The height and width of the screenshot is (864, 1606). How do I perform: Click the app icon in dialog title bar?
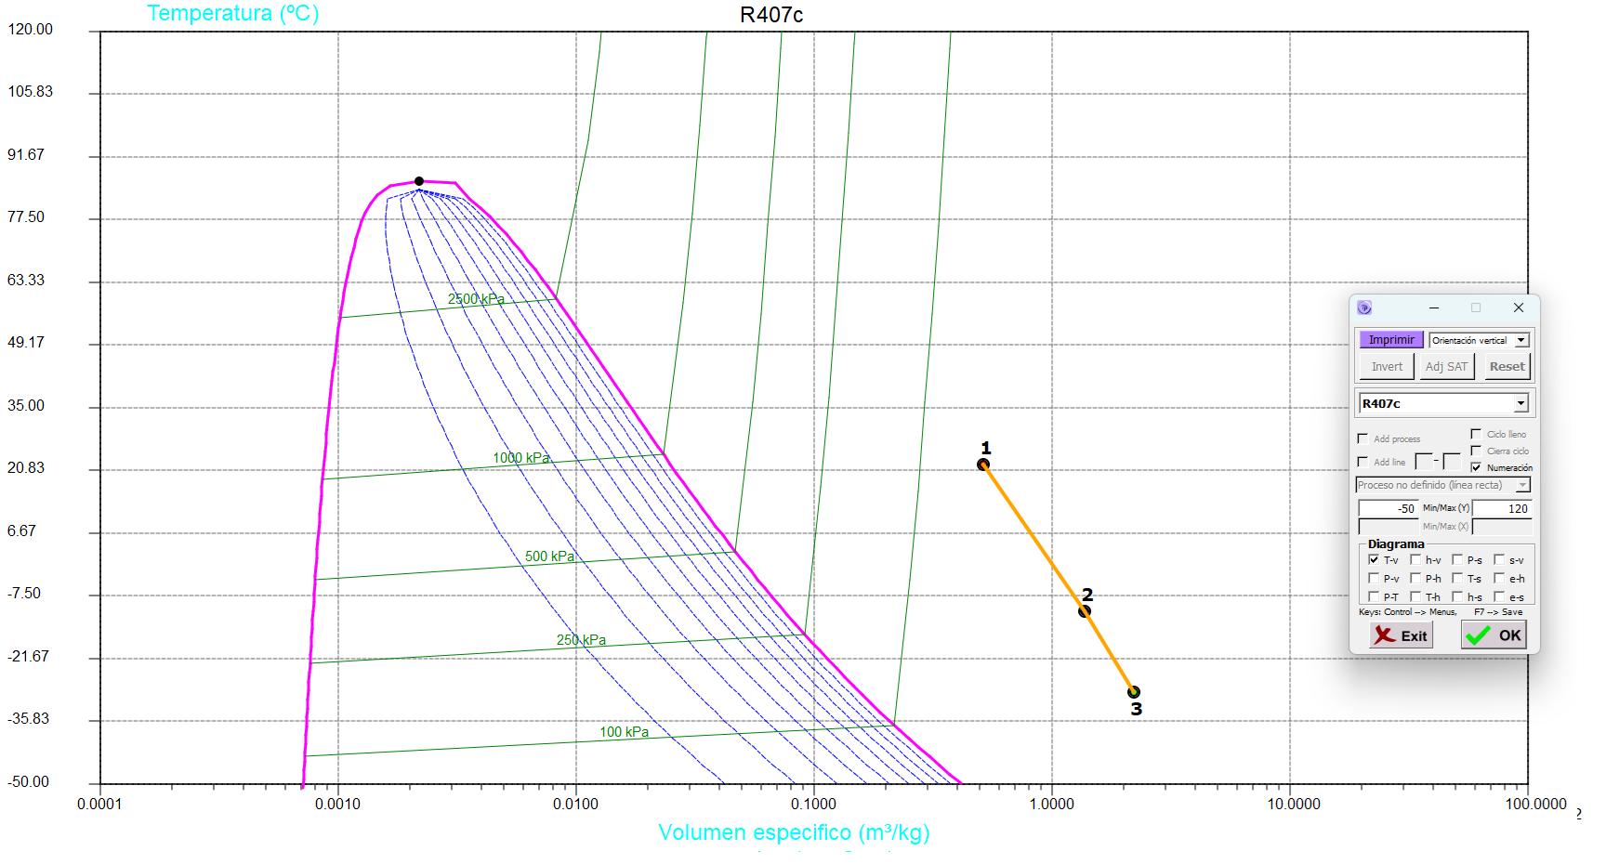point(1364,308)
